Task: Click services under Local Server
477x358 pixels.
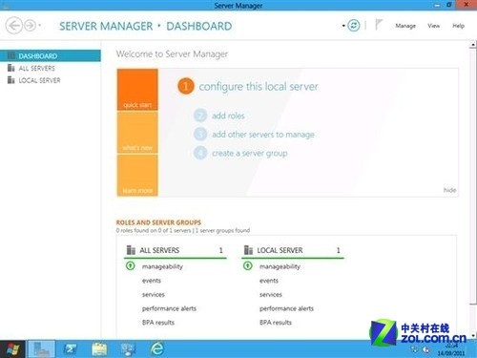Action: pyautogui.click(x=271, y=295)
